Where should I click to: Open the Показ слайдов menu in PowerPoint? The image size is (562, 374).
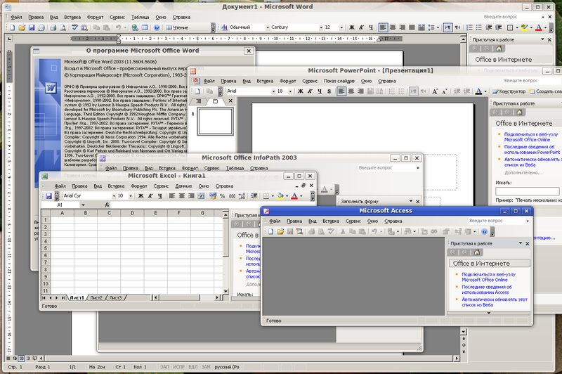click(x=339, y=81)
